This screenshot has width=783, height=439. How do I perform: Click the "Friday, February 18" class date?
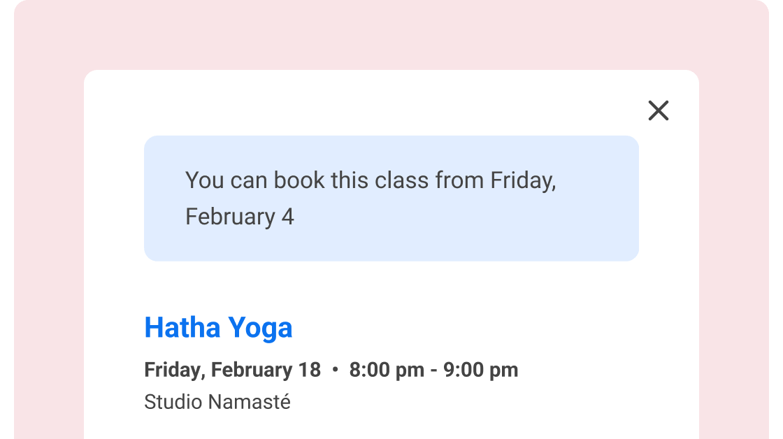(232, 370)
